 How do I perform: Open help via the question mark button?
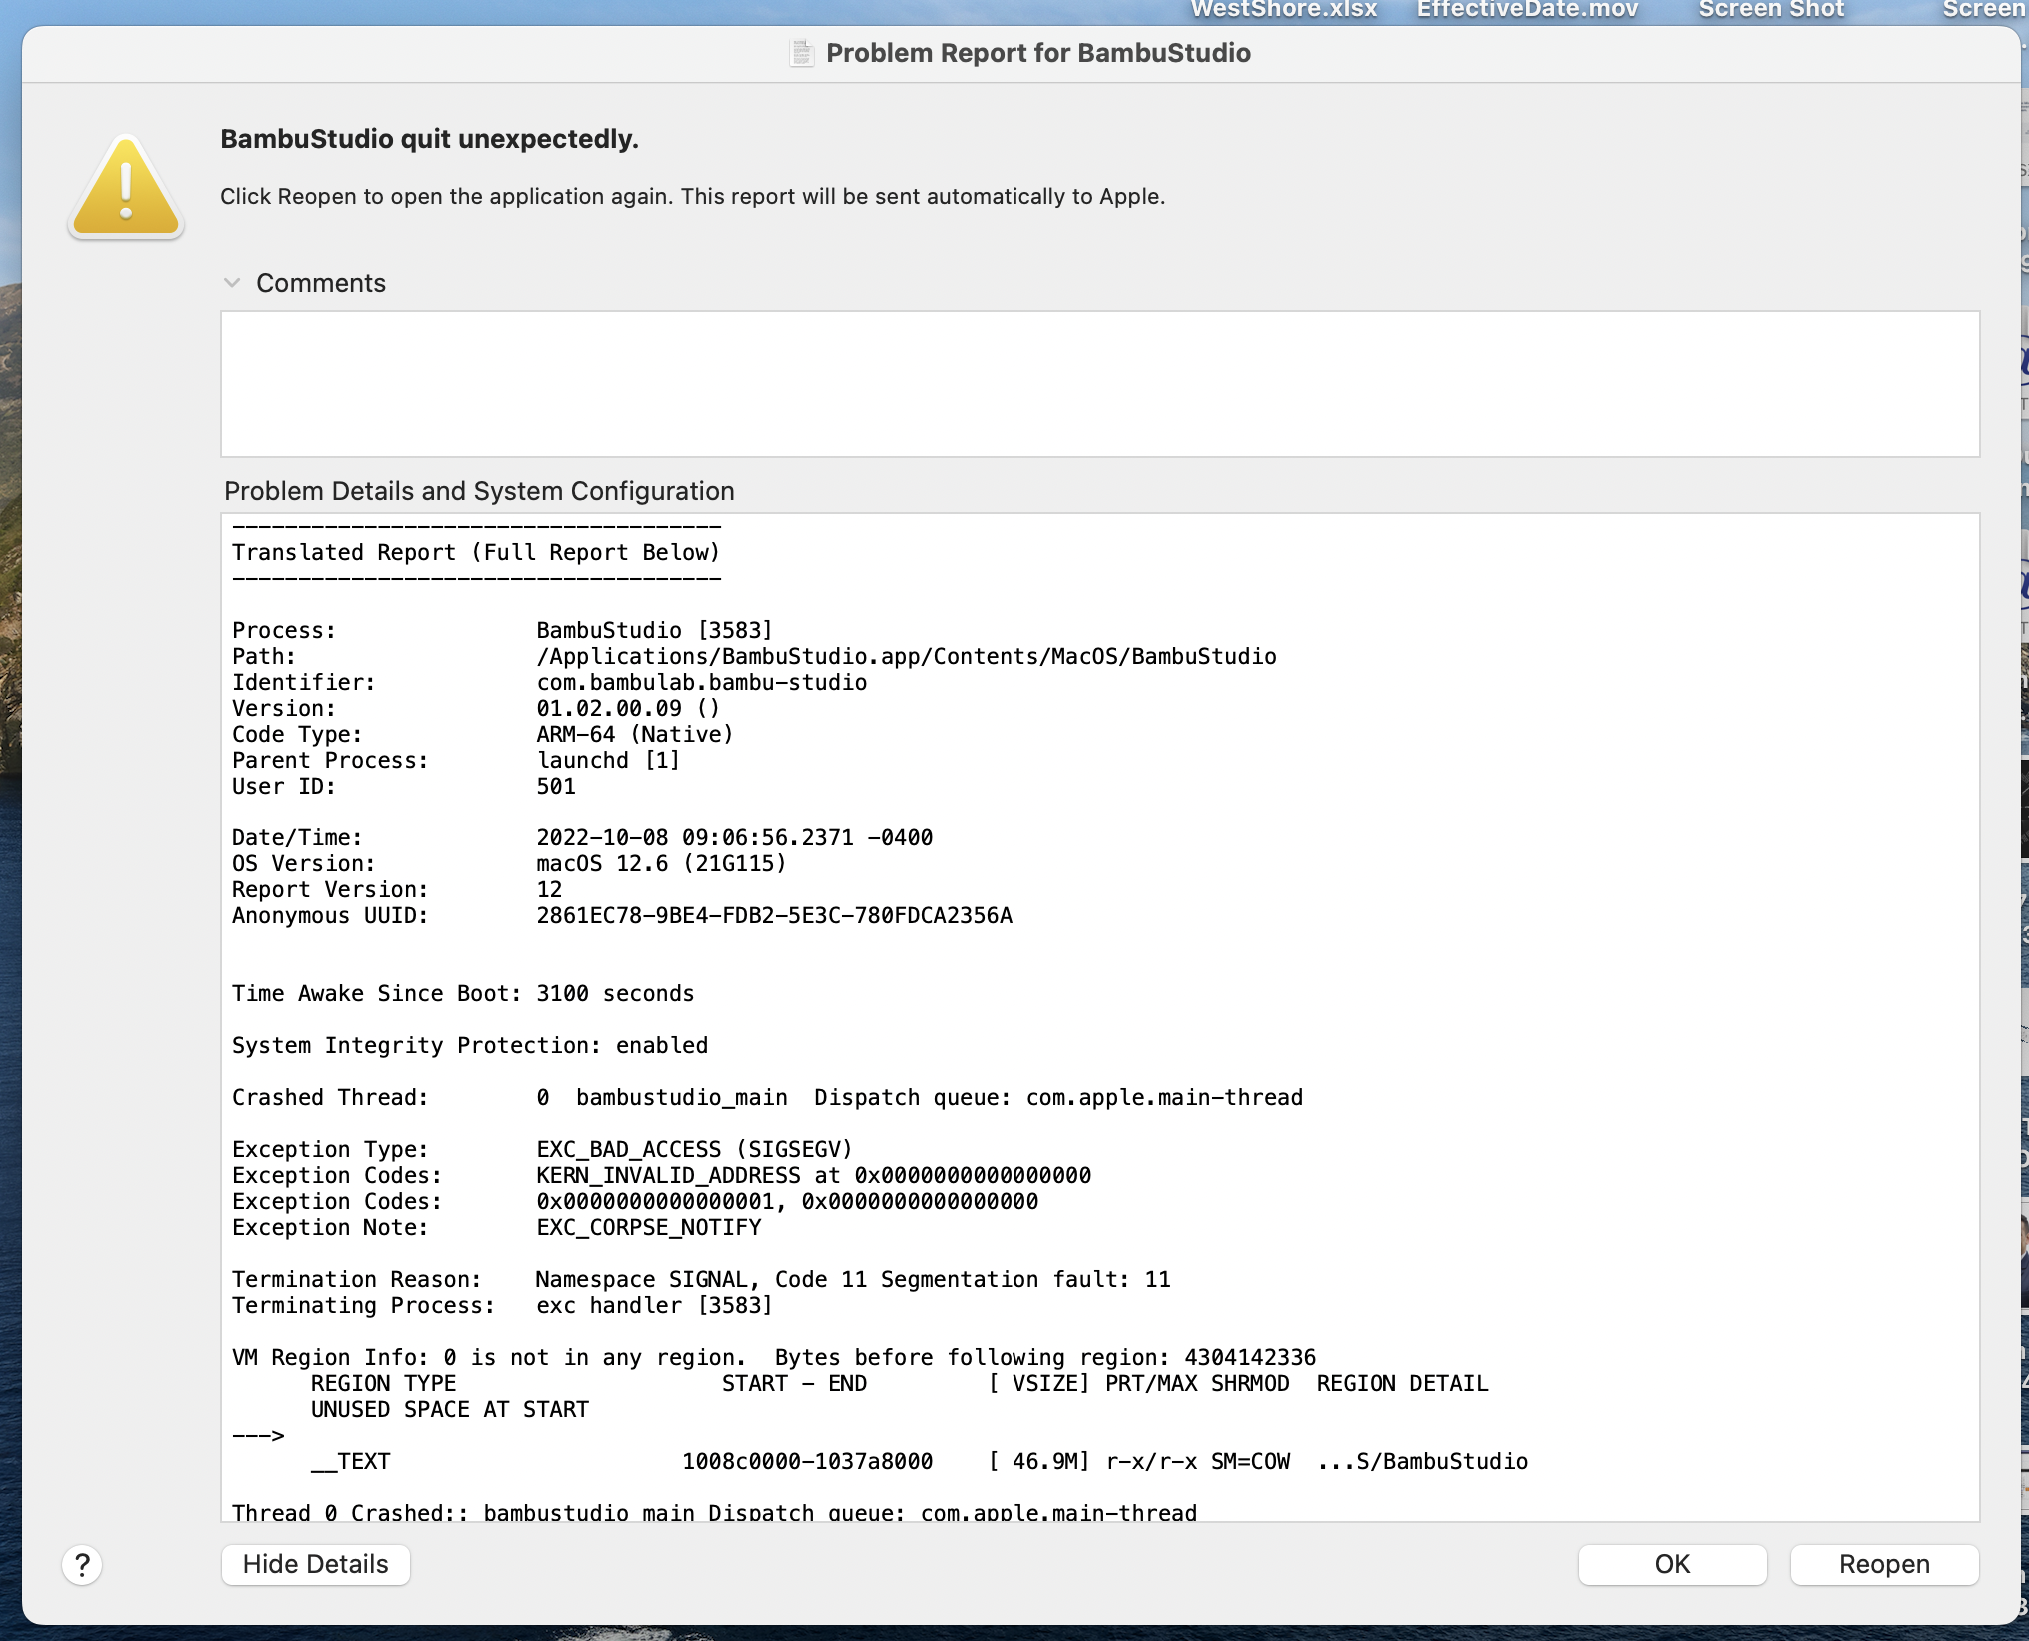(x=81, y=1564)
